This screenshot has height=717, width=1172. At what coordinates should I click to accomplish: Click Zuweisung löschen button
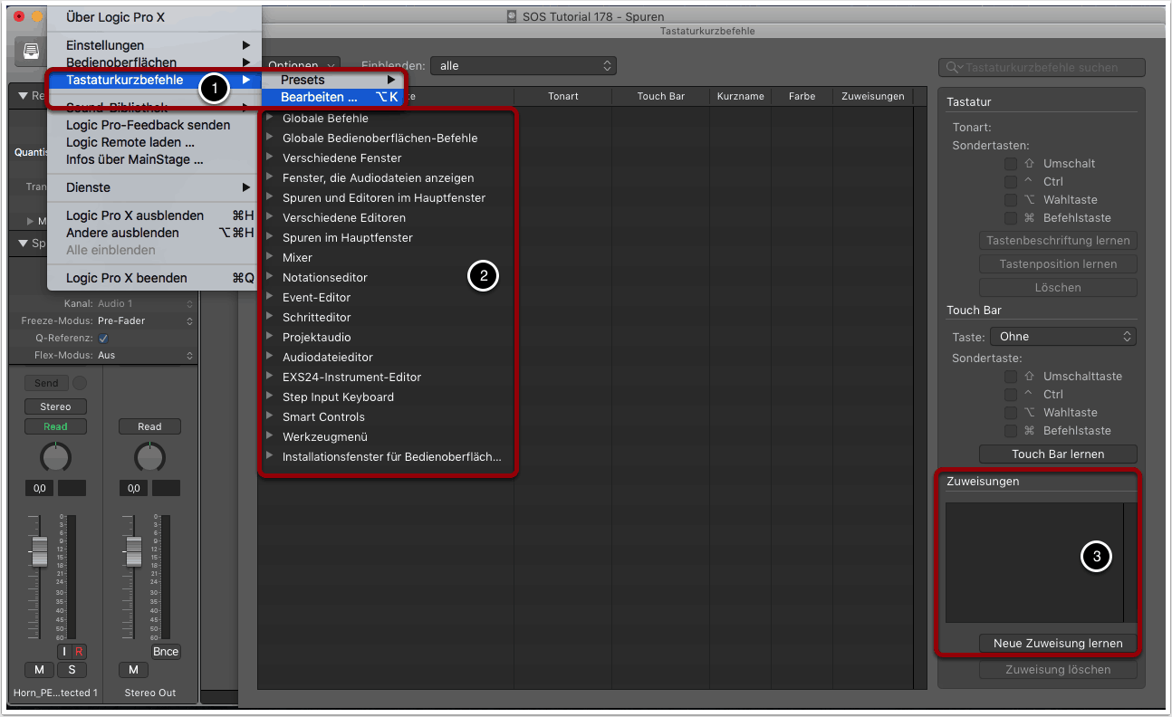point(1058,670)
